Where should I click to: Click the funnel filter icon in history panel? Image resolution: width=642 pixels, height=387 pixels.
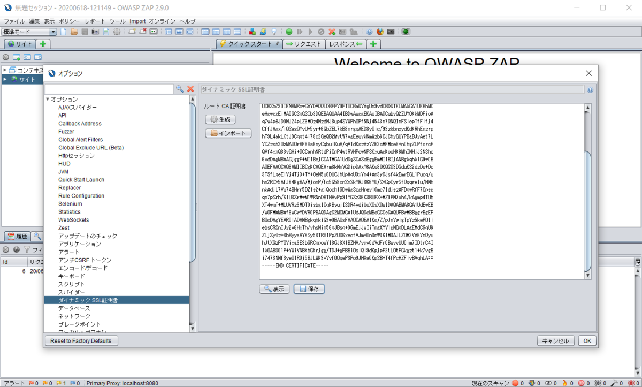(x=27, y=249)
